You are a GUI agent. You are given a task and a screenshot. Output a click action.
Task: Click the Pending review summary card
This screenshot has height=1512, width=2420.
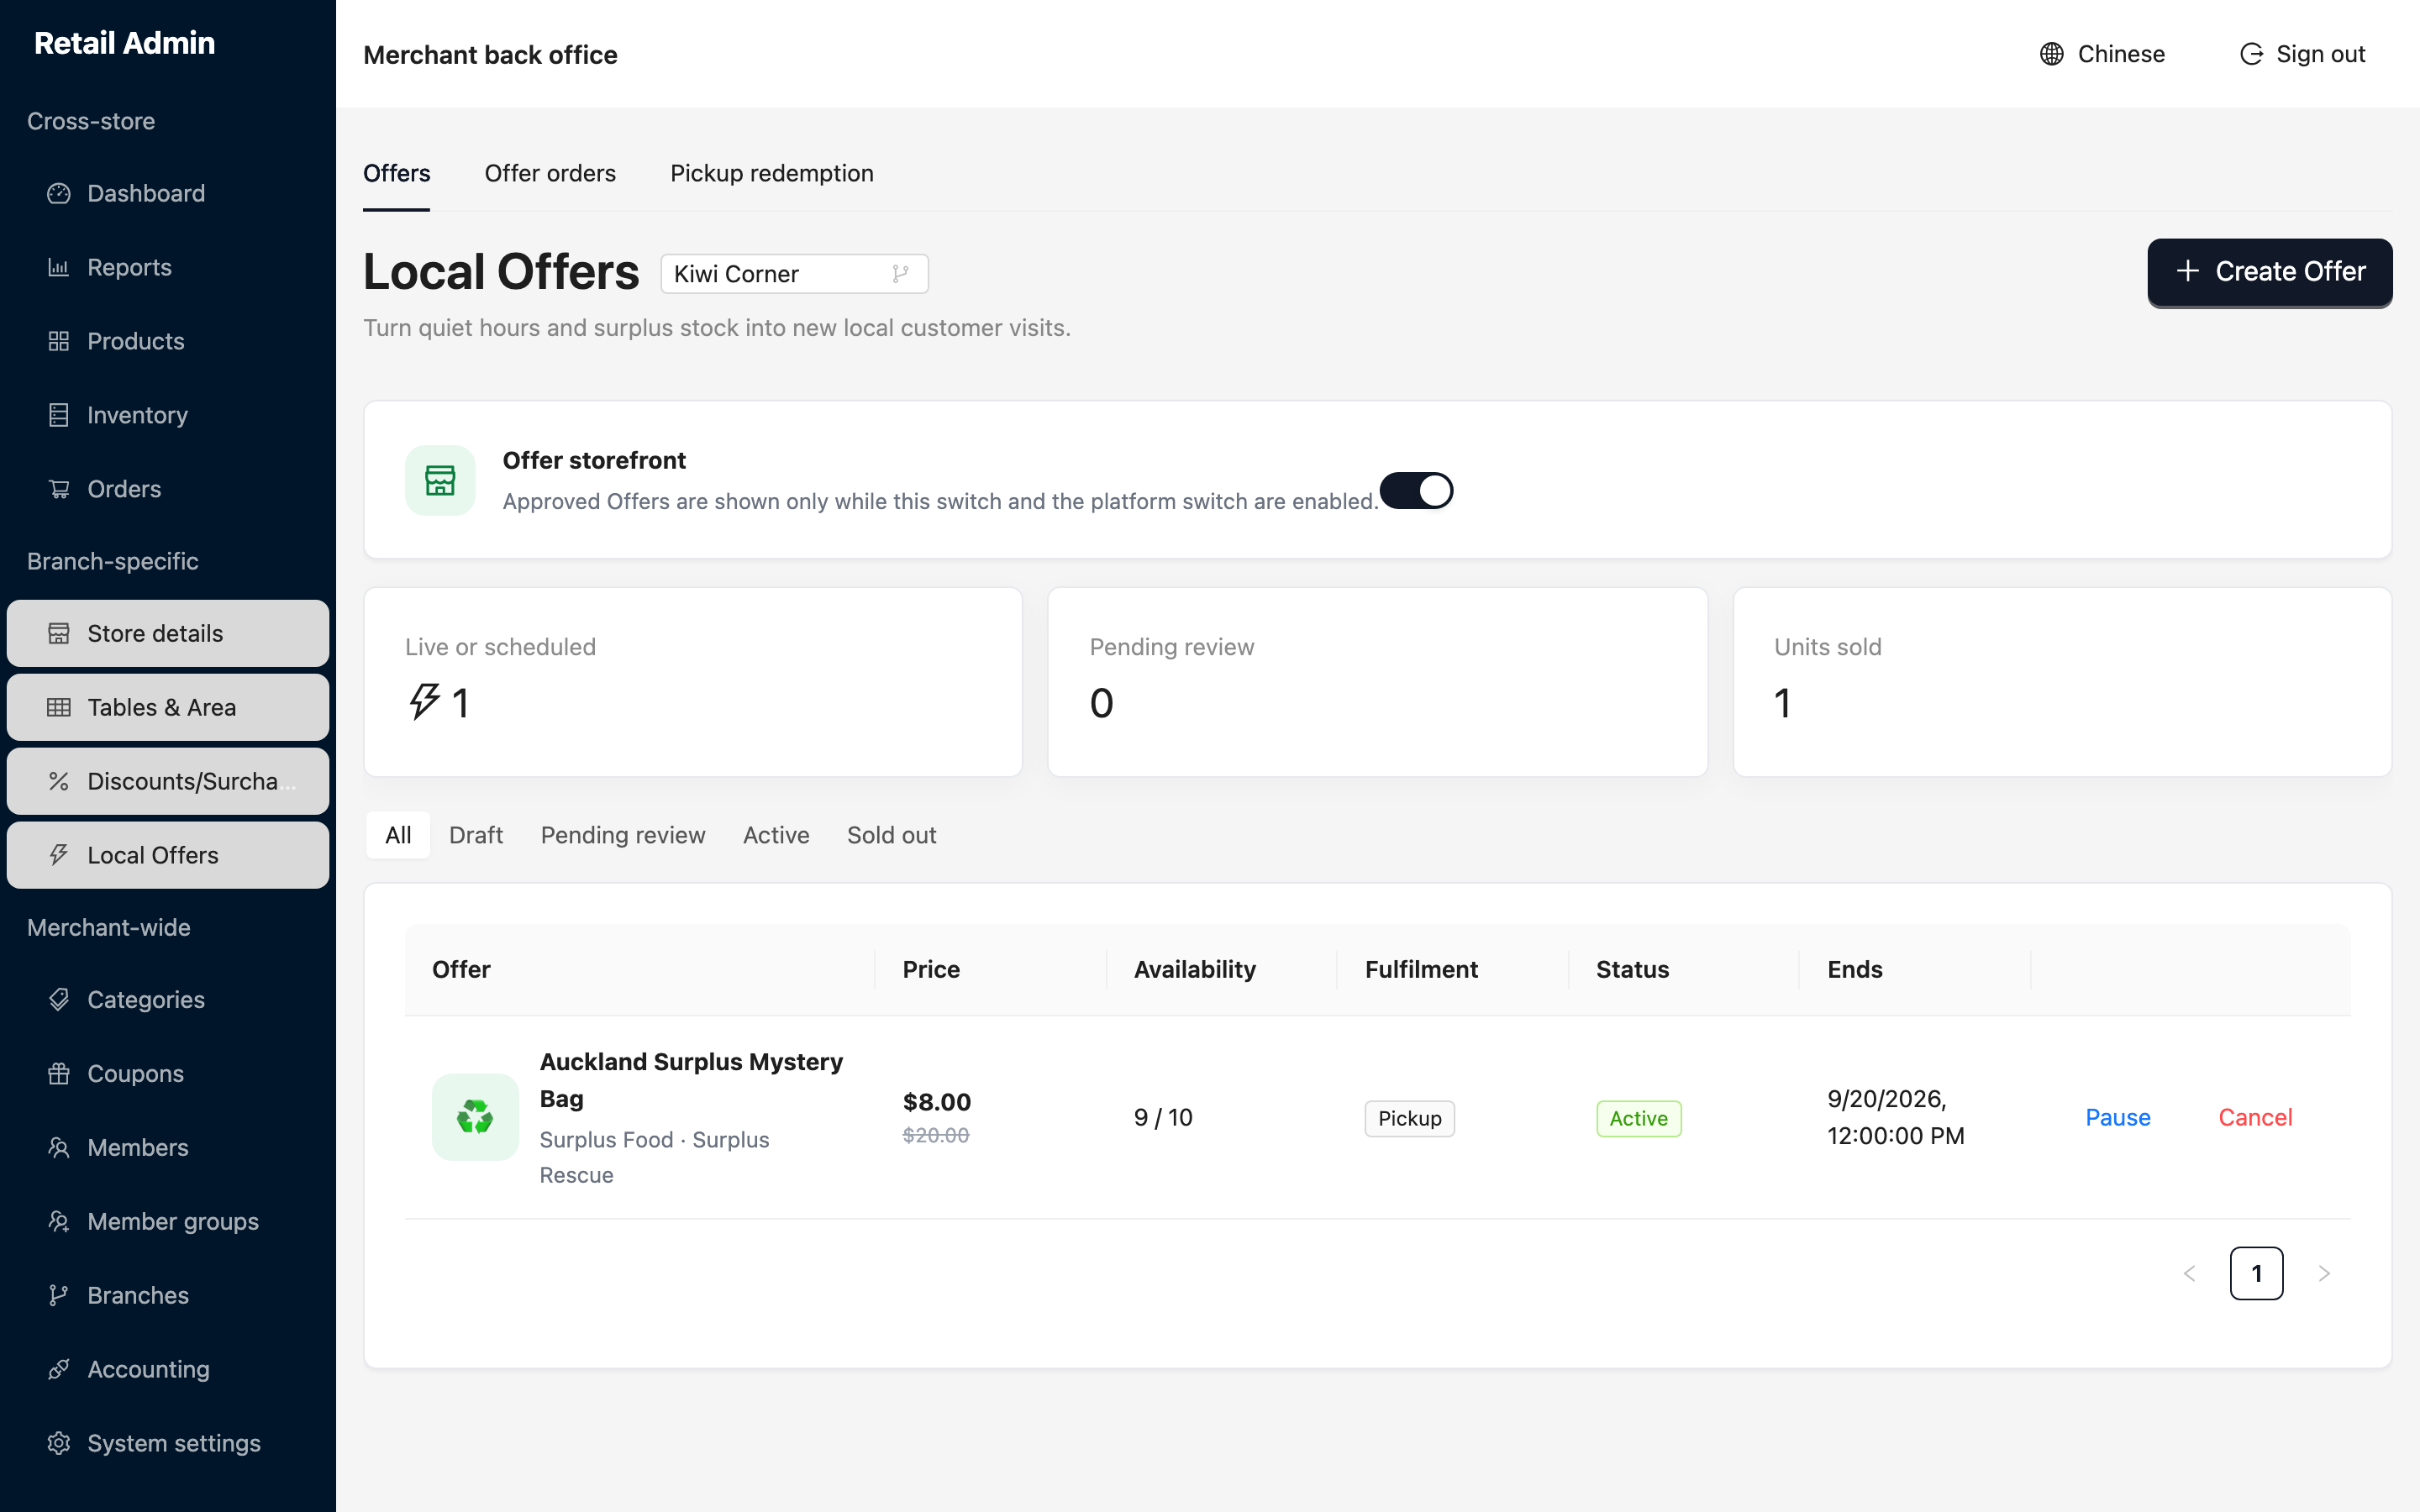tap(1377, 681)
